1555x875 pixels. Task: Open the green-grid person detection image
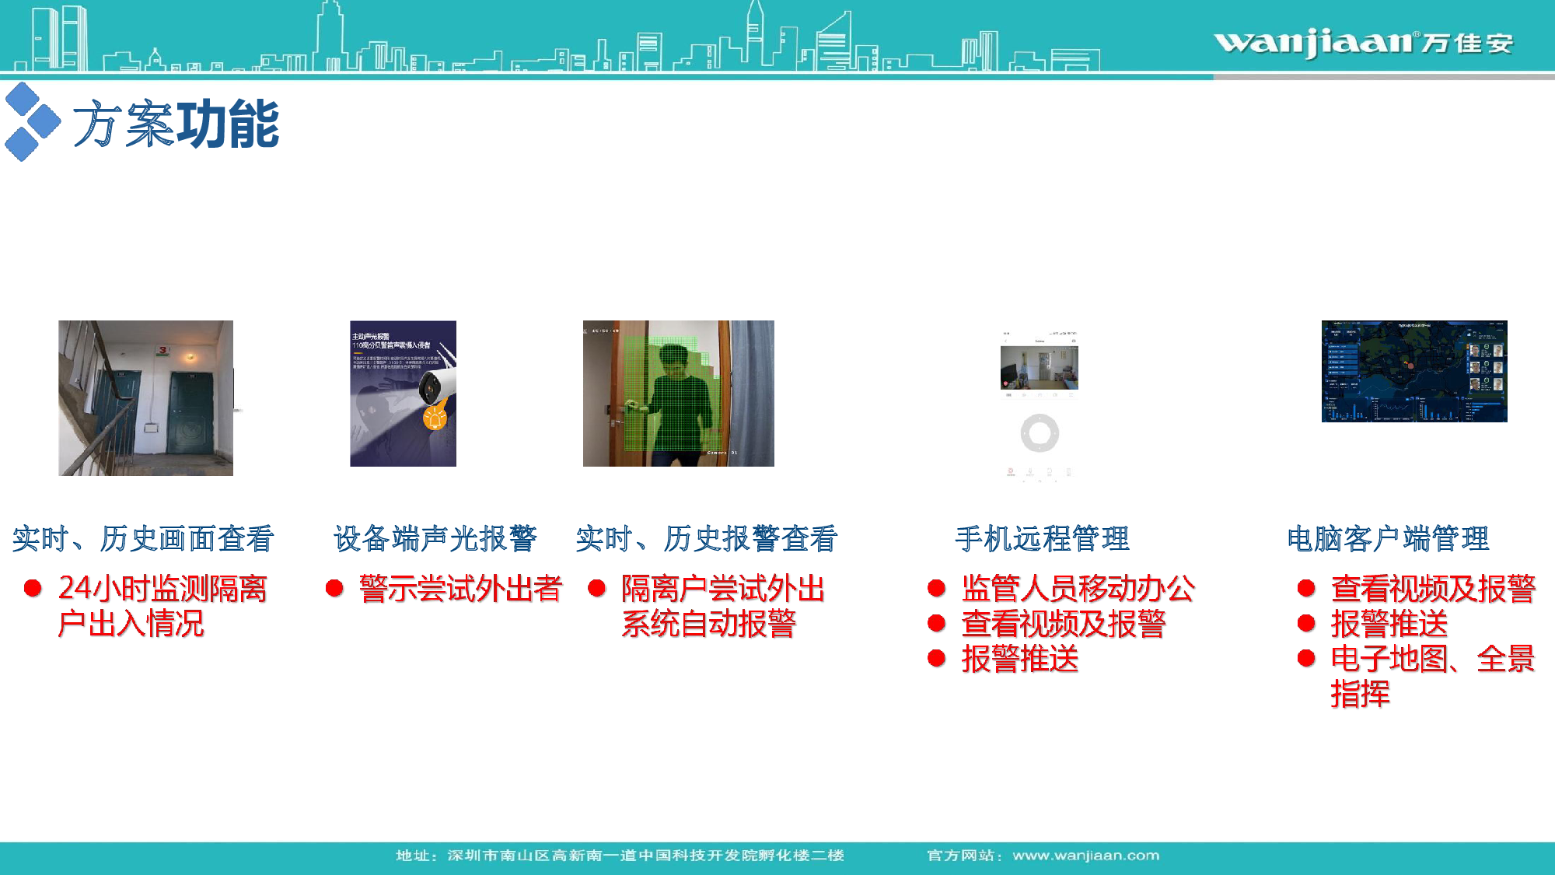(x=679, y=394)
